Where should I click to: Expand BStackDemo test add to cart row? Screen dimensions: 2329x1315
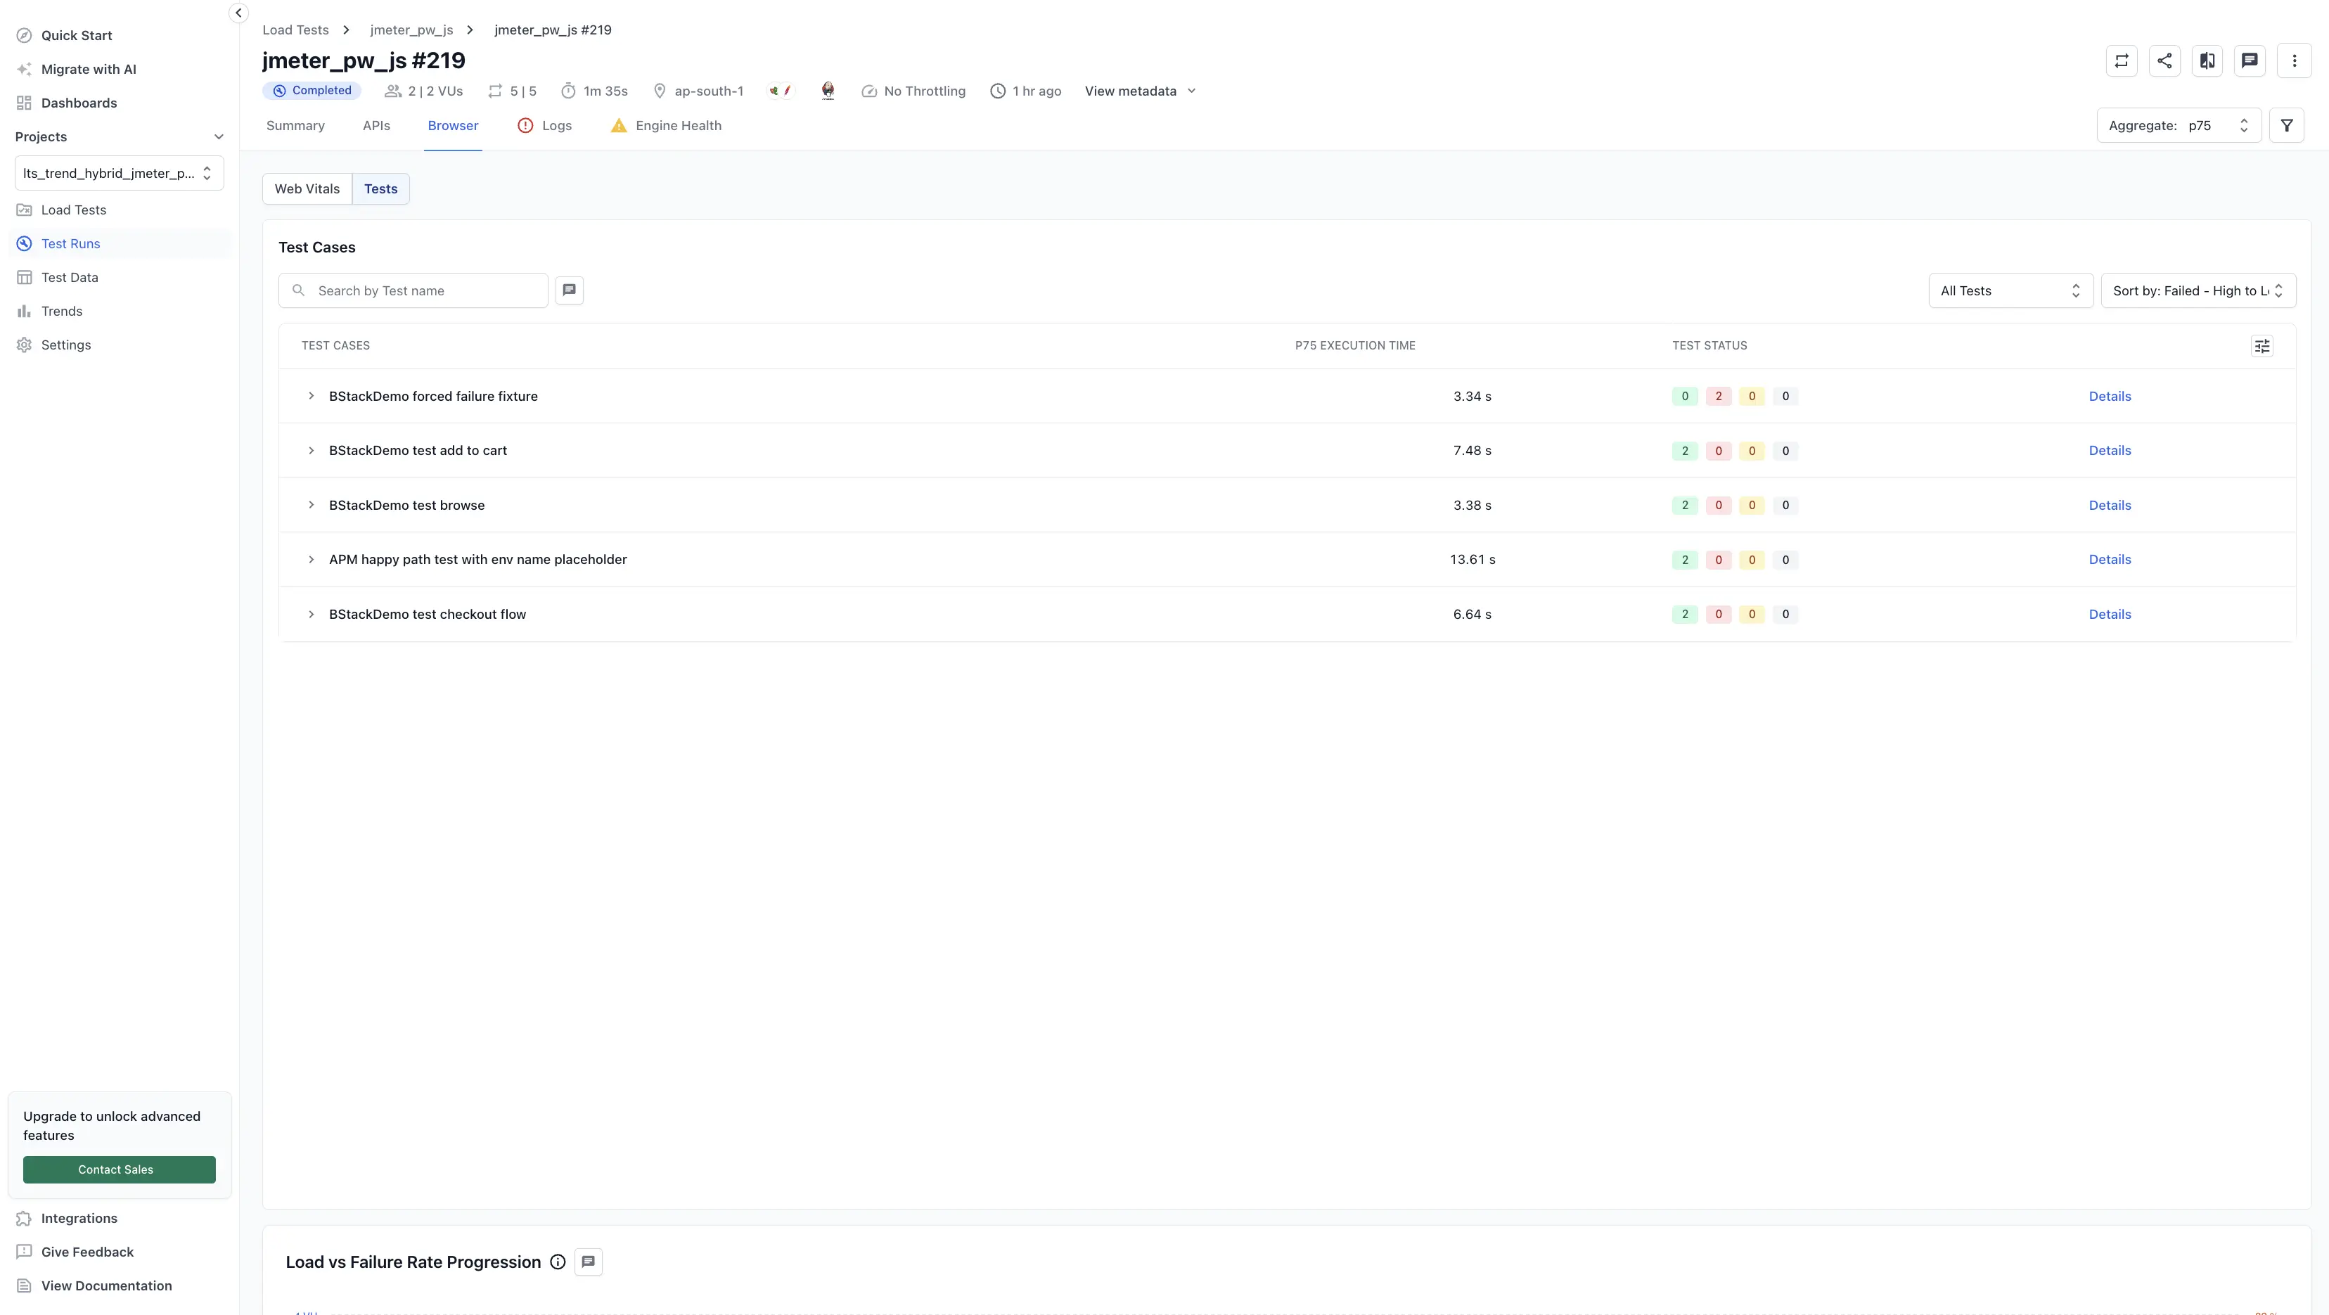coord(311,450)
